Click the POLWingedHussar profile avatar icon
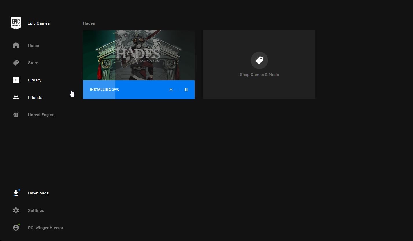The width and height of the screenshot is (413, 241). (x=16, y=228)
